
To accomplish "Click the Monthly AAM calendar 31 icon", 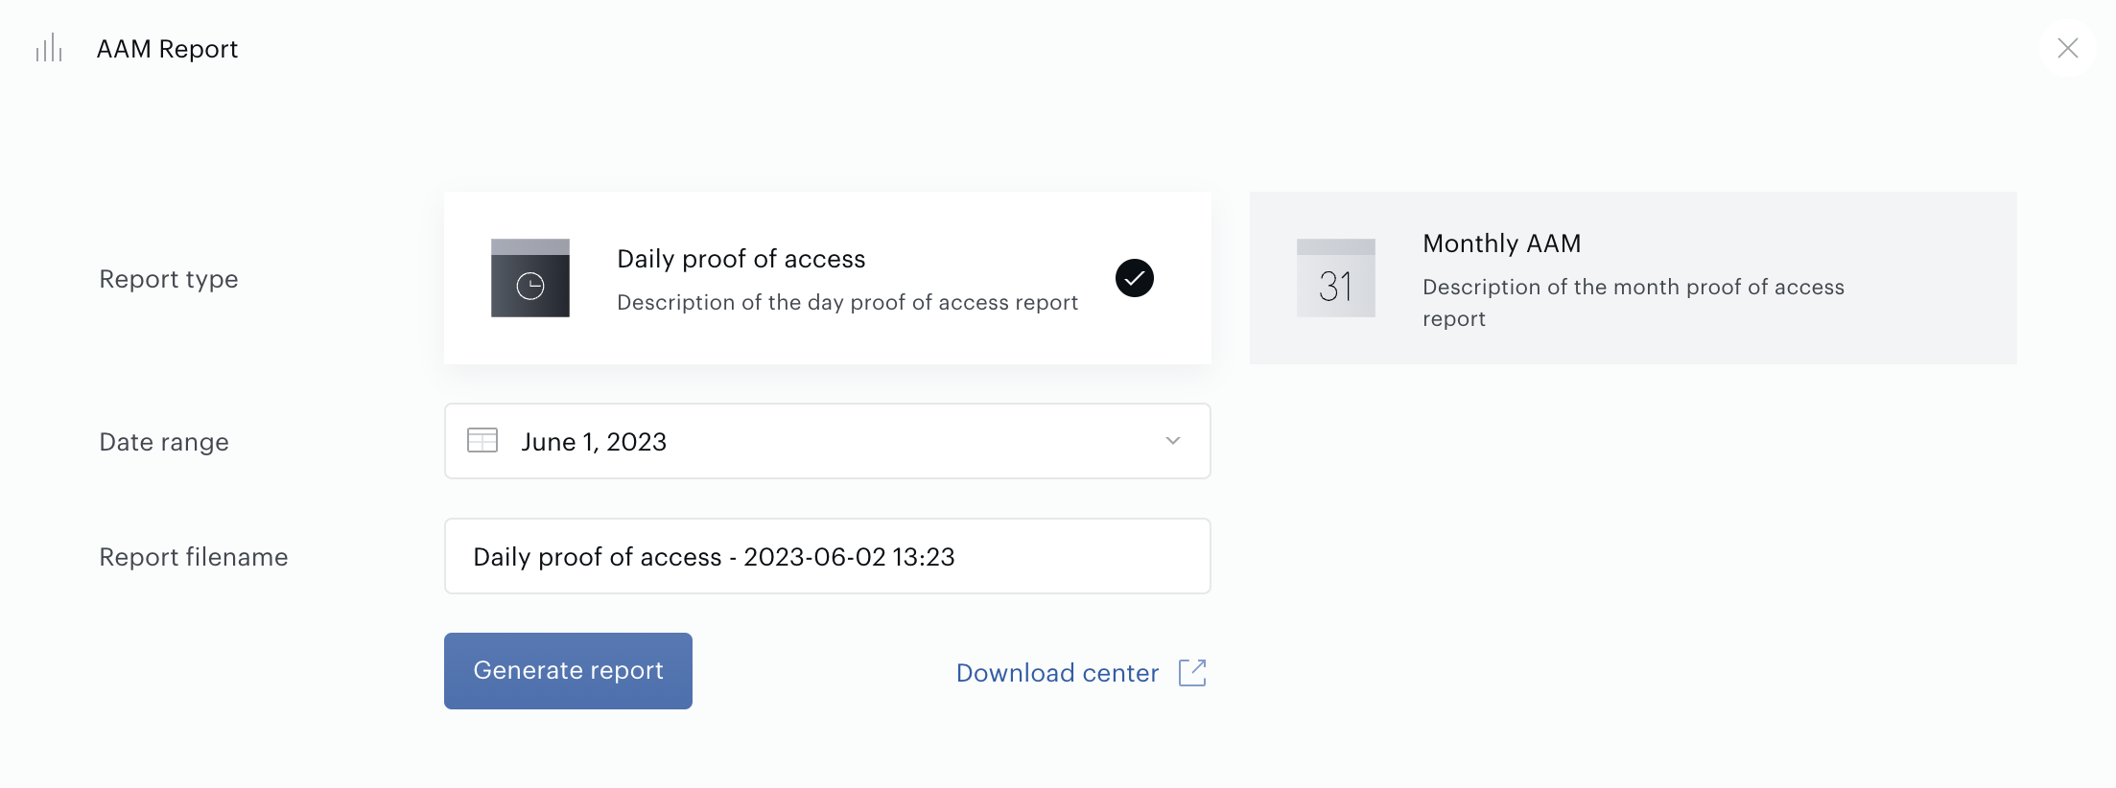I will point(1336,278).
